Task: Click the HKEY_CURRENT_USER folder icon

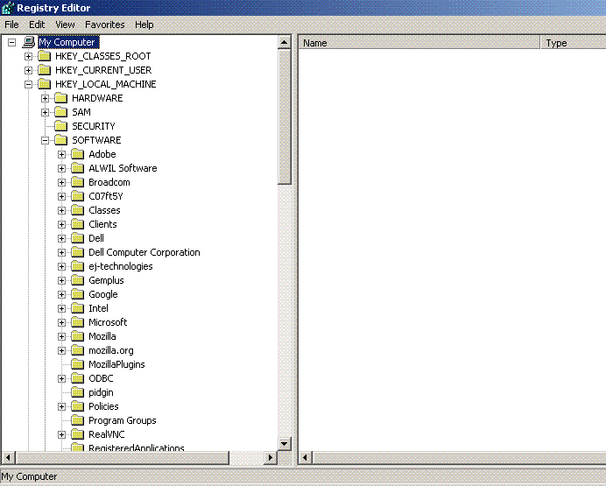Action: pyautogui.click(x=45, y=70)
